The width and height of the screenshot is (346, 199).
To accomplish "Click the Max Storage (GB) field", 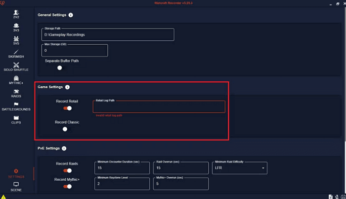I will (75, 50).
